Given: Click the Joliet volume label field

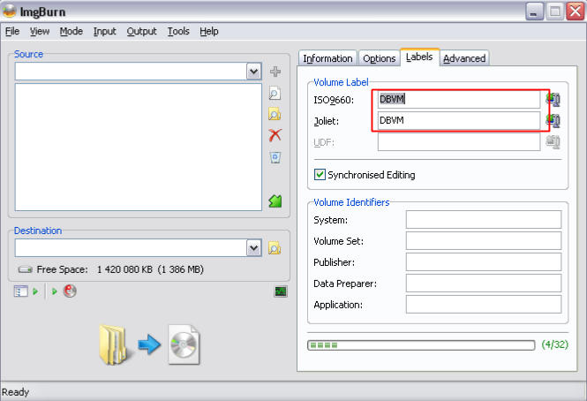Looking at the screenshot, I should (457, 120).
